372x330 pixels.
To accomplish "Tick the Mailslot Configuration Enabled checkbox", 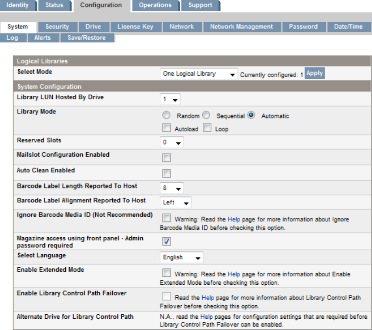I will pyautogui.click(x=166, y=158).
